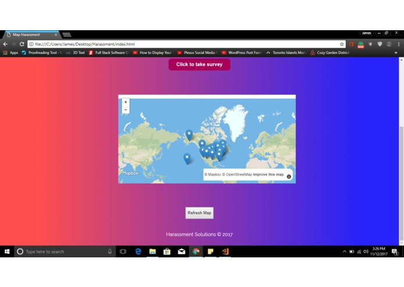Select the map marker over Alaska
This screenshot has height=287, width=404.
[x=189, y=135]
